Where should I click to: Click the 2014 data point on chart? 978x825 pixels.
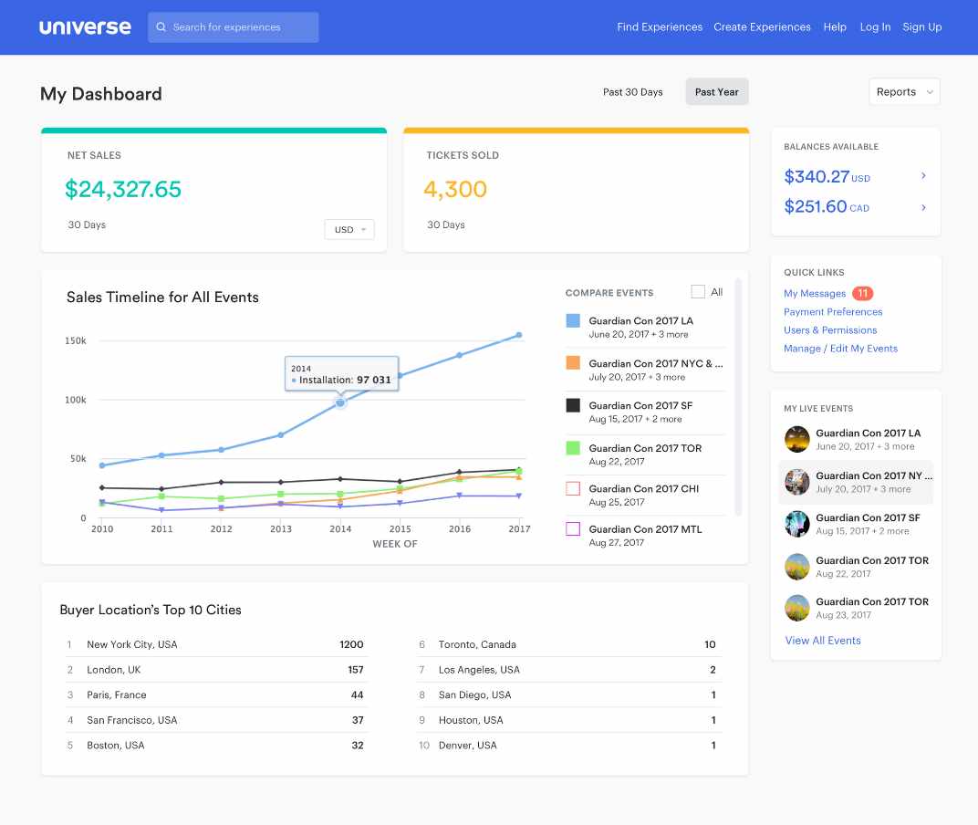click(340, 402)
